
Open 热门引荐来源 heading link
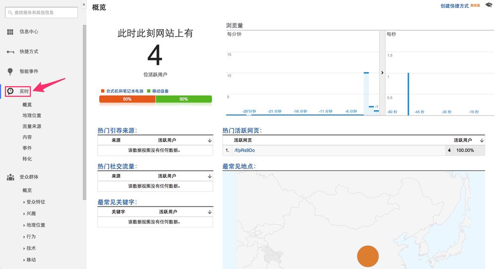coord(117,131)
